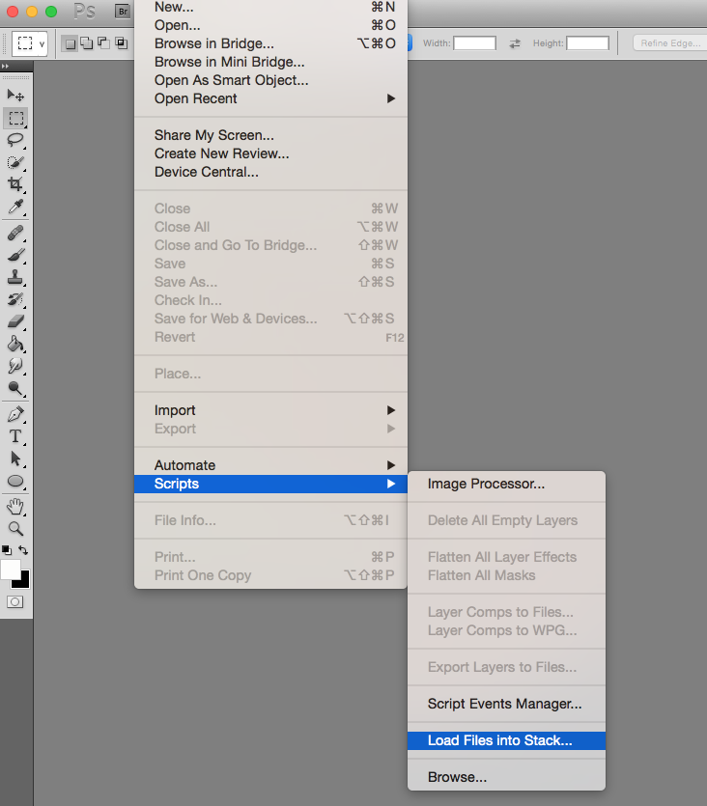Image resolution: width=707 pixels, height=806 pixels.
Task: Select the Eyedropper tool
Action: (15, 208)
